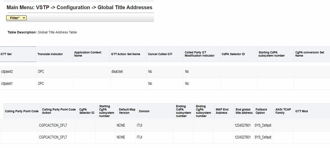This screenshot has height=148, width=330.
Task: Click 1234527801 in second lower row
Action: (243, 137)
